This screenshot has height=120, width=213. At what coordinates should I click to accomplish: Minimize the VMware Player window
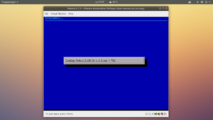pyautogui.click(x=160, y=9)
